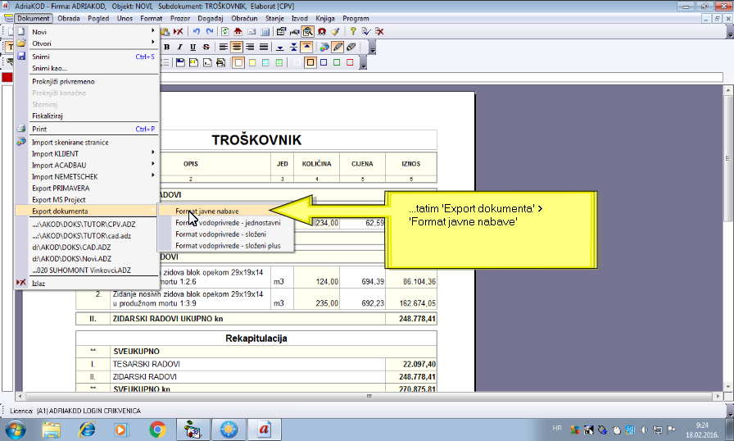Click the eraser tool icon

(351, 47)
